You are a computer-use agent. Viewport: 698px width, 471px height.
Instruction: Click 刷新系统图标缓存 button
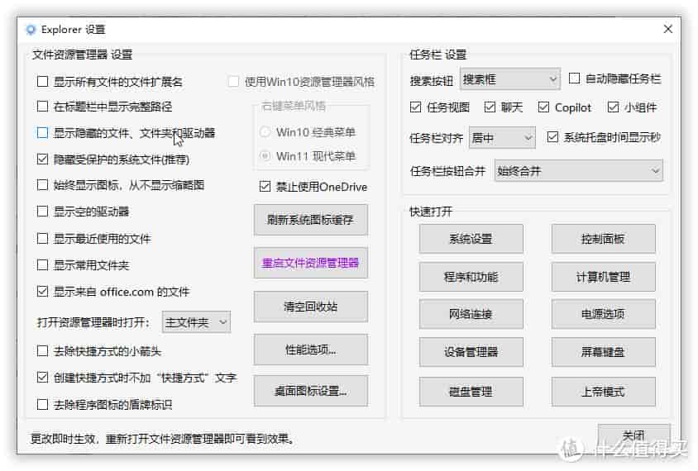pyautogui.click(x=311, y=219)
